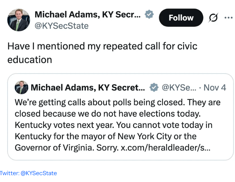Open the three-dot more options menu
Viewport: 235px width, 182px height.
pos(228,17)
